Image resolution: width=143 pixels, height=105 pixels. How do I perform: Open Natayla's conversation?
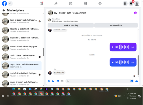coord(21,30)
